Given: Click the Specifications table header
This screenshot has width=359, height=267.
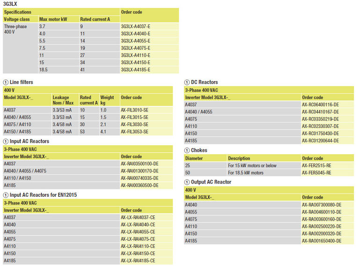Looking at the screenshot, I should coord(18,12).
